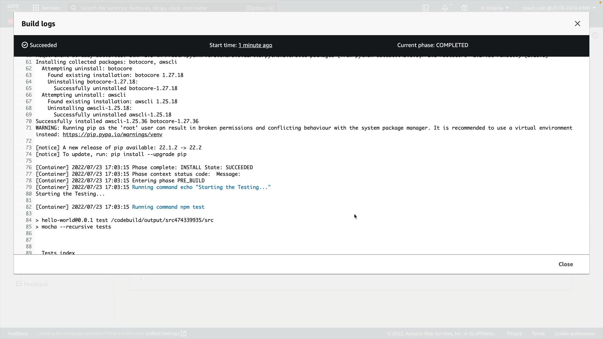This screenshot has width=603, height=339.
Task: Open the notifications bell
Action: coord(445,8)
